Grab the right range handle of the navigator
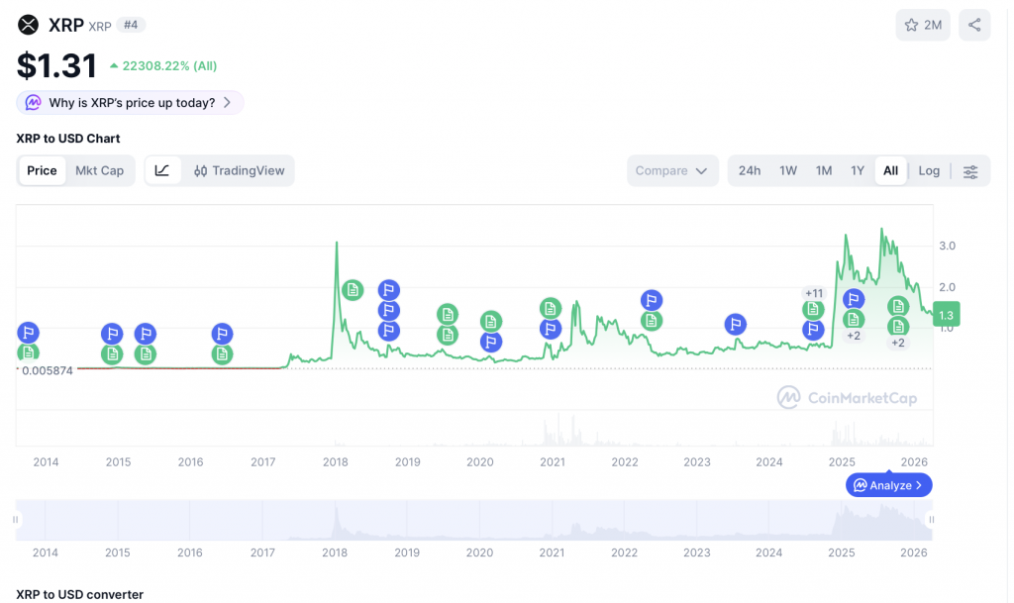This screenshot has width=1014, height=603. pos(931,520)
